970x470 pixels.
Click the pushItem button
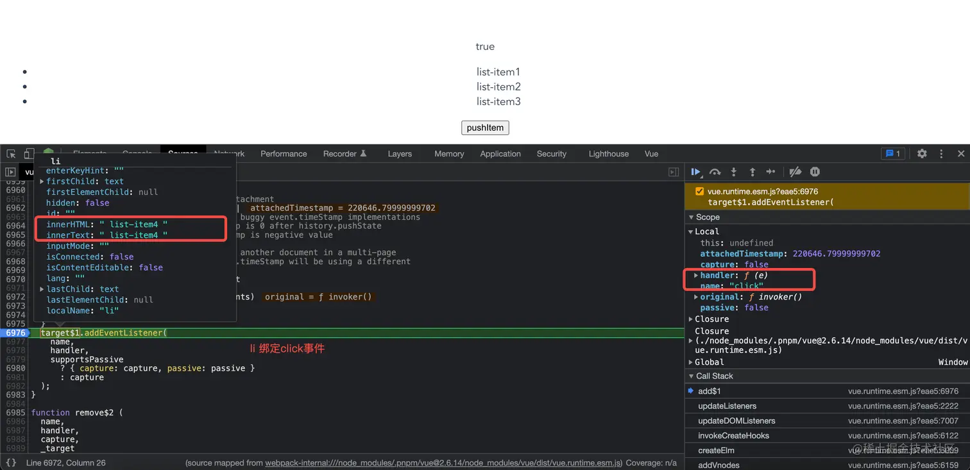tap(485, 128)
